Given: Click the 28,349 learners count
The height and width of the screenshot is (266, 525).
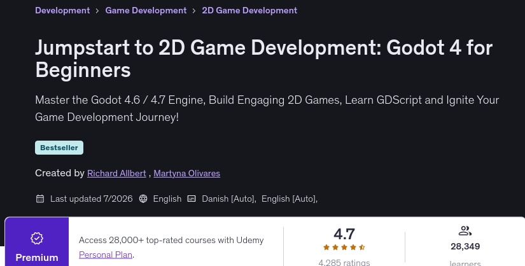Looking at the screenshot, I should (x=465, y=246).
